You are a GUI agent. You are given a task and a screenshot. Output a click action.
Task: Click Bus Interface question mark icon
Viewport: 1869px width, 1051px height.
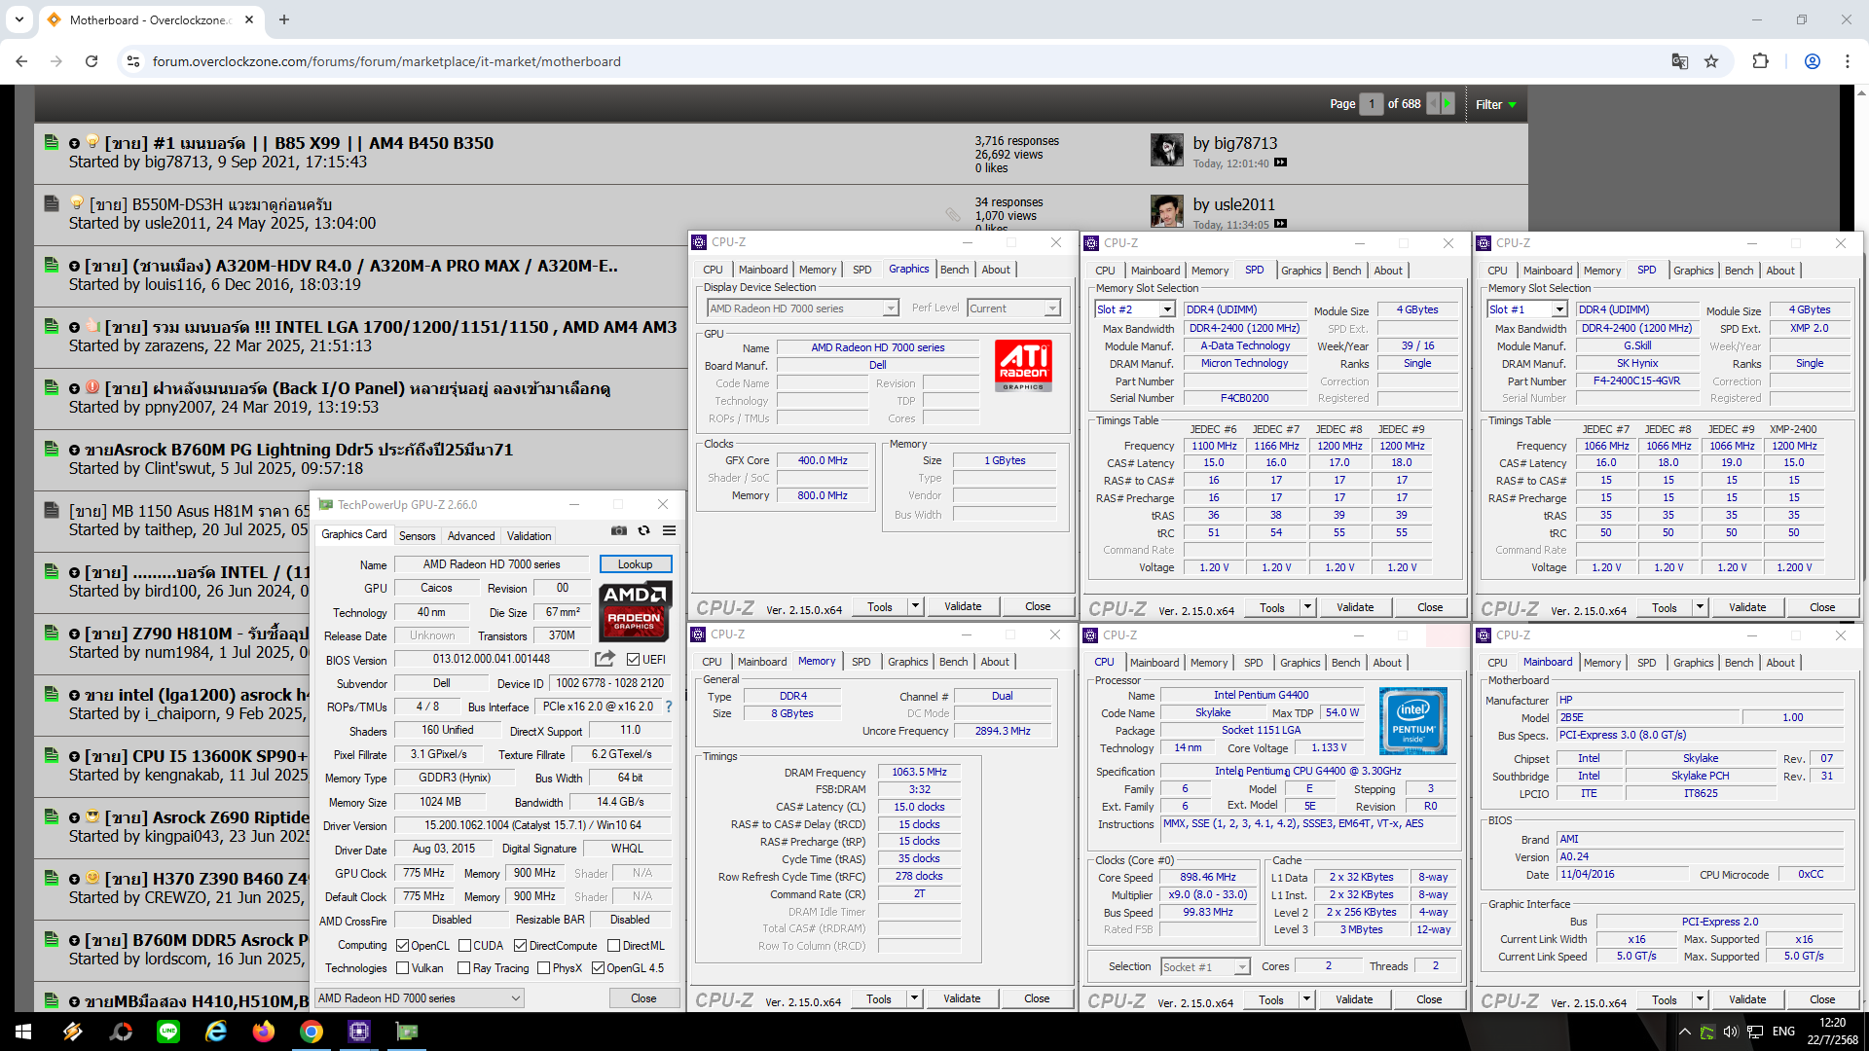pyautogui.click(x=669, y=707)
